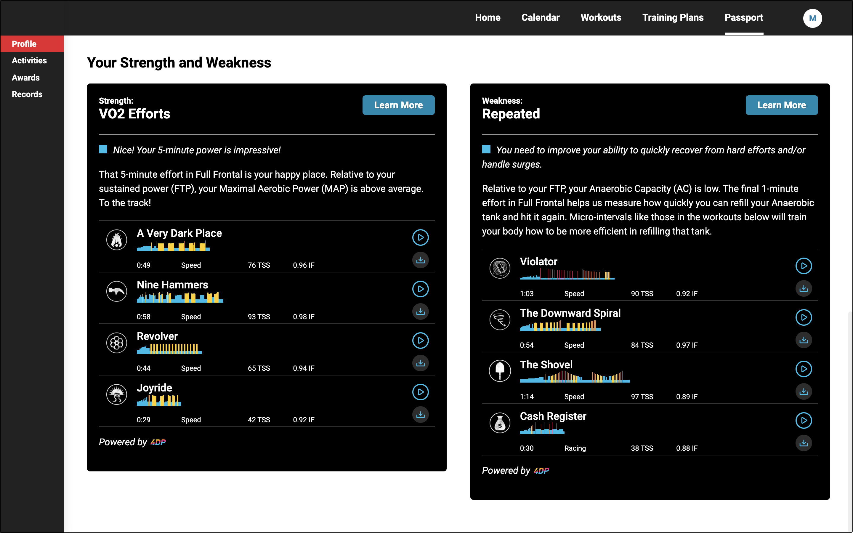Click the blue square beside the 5-minute power note
The image size is (853, 533).
(103, 150)
